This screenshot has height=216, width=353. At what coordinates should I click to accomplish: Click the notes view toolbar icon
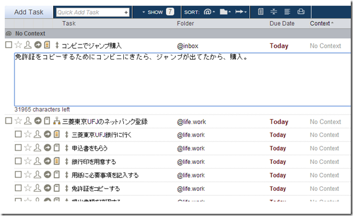pos(260,12)
